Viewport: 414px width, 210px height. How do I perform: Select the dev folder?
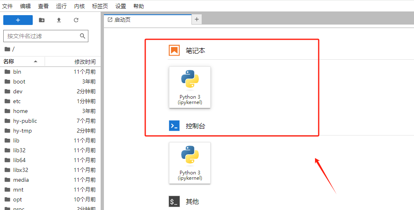pyautogui.click(x=50, y=91)
